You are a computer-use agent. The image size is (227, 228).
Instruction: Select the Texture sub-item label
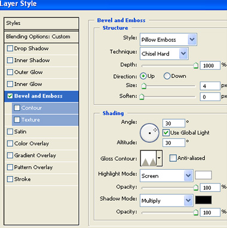[30, 120]
